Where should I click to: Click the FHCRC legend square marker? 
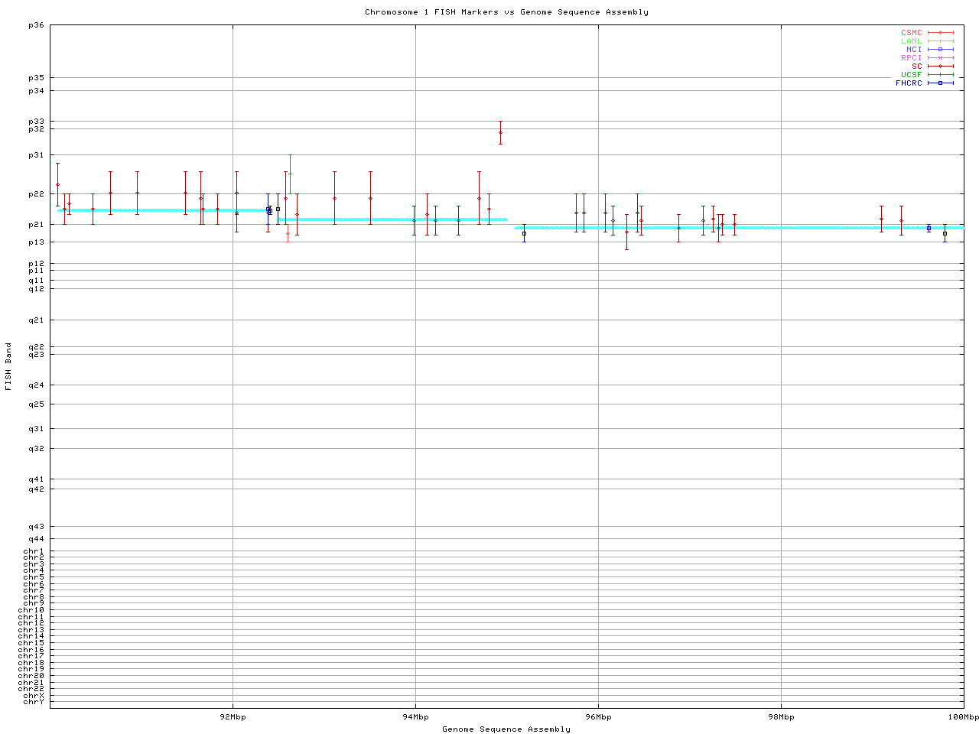pyautogui.click(x=940, y=83)
